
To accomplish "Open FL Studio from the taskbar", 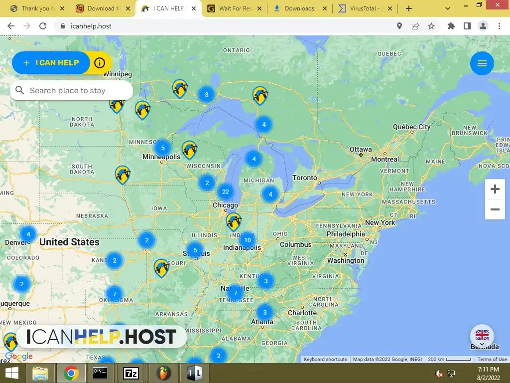I will [x=164, y=373].
